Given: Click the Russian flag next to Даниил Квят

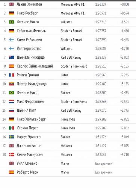Looking at the screenshot, I should pyautogui.click(x=11, y=111).
